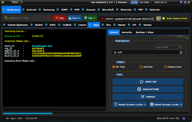The width and height of the screenshot is (192, 122).
Task: Click the blue progress bar at bottom
Action: pyautogui.click(x=28, y=113)
